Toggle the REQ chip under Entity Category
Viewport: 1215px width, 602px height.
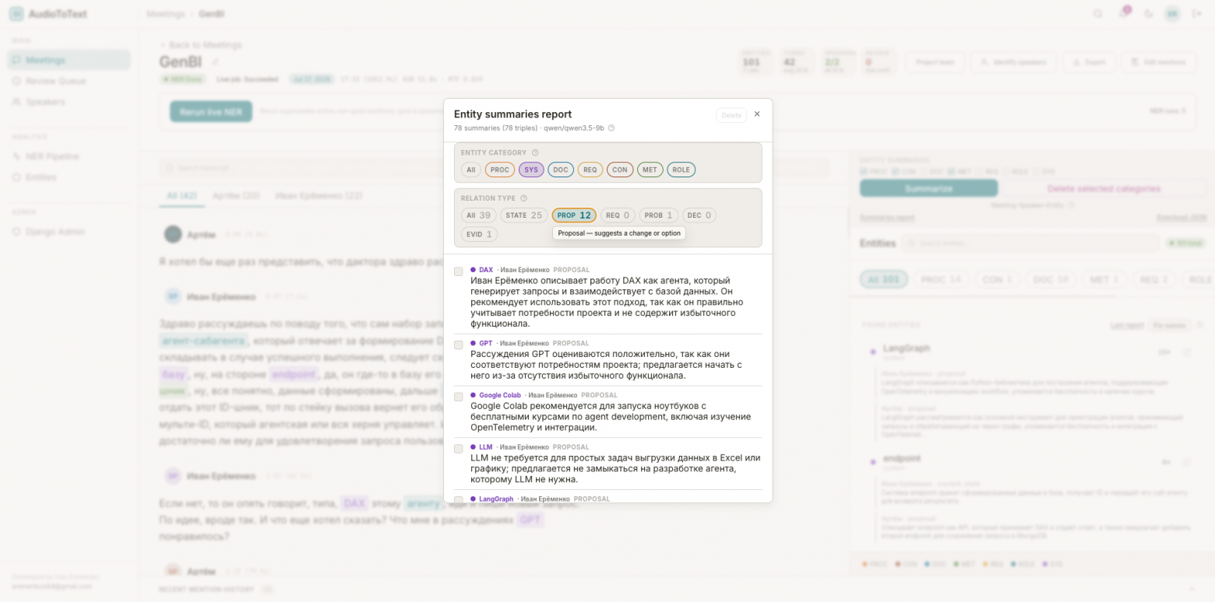590,170
